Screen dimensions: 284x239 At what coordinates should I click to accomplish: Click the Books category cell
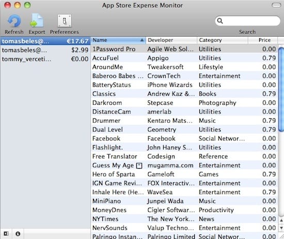[208, 94]
